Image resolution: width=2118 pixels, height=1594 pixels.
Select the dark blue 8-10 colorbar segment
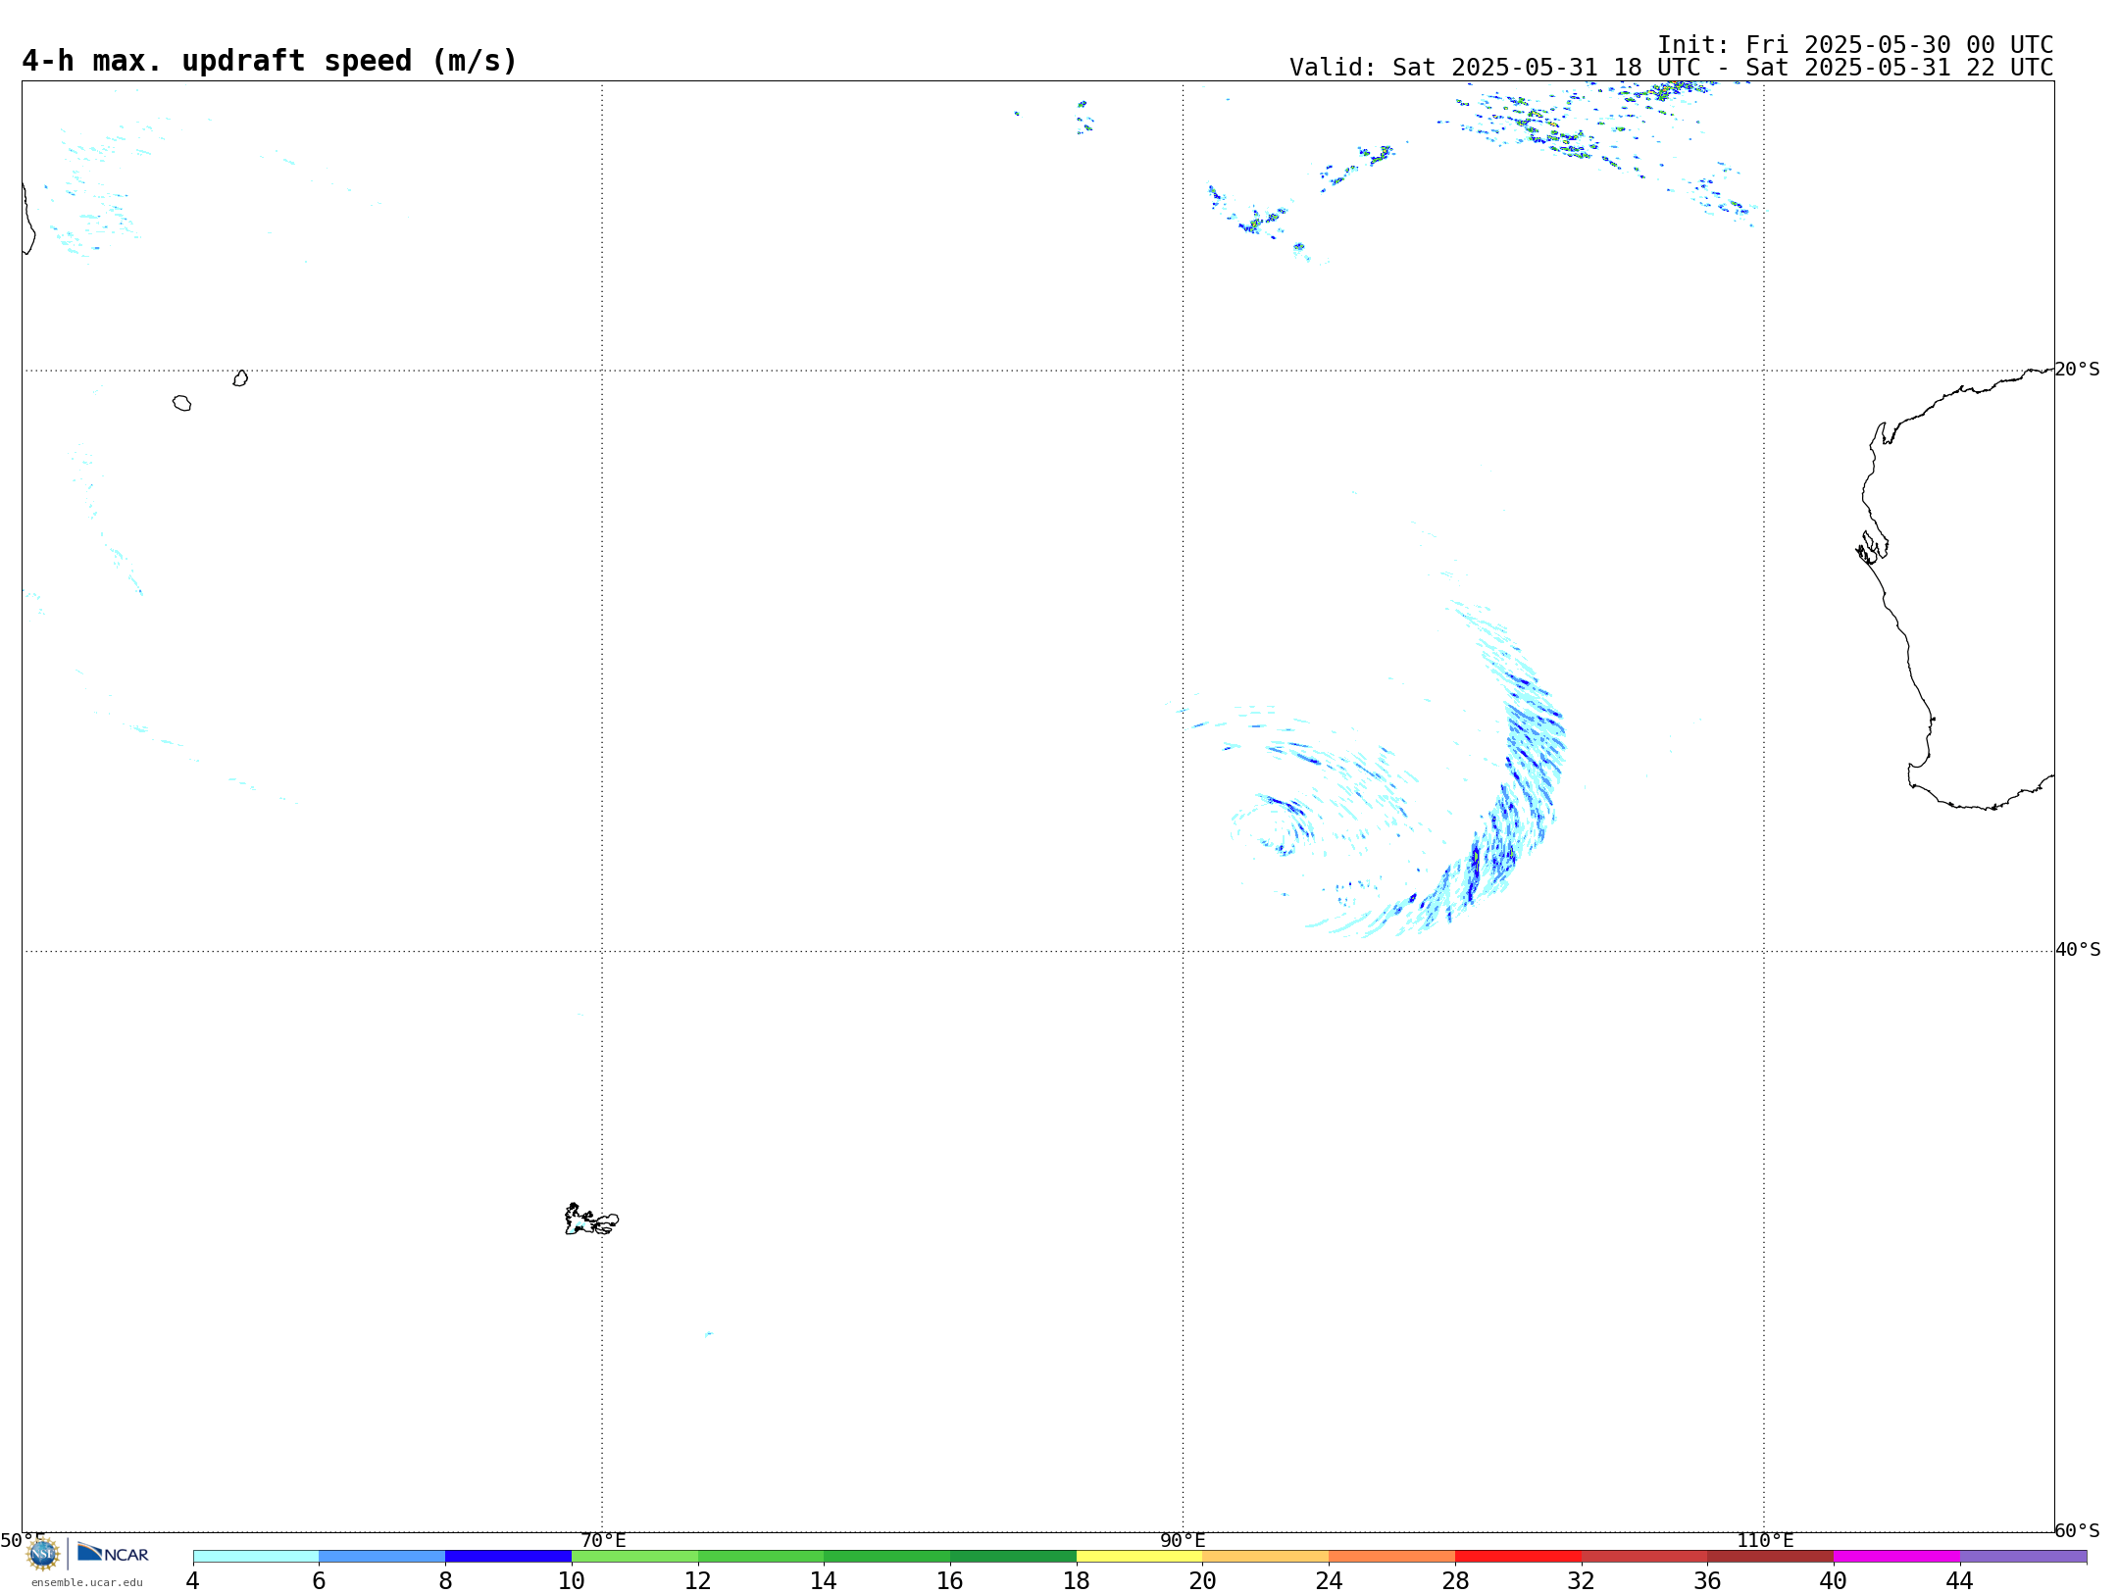[509, 1557]
